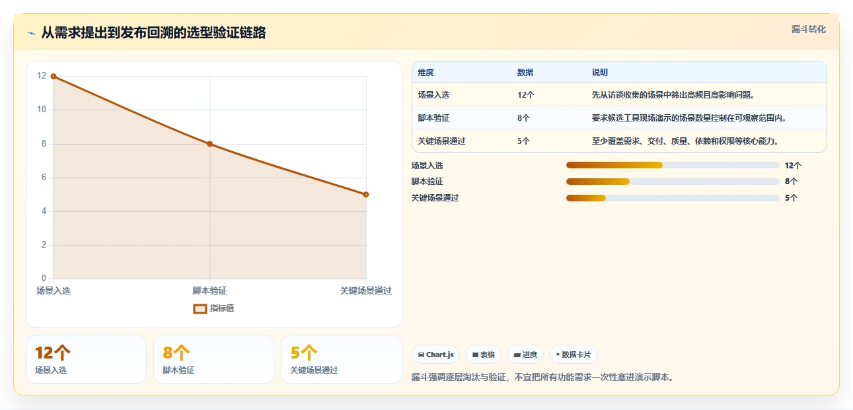Click the 场景入选 x-axis label
The image size is (853, 410).
(54, 290)
